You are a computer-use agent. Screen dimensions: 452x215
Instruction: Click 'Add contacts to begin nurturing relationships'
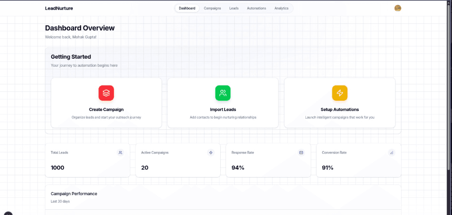(x=223, y=117)
